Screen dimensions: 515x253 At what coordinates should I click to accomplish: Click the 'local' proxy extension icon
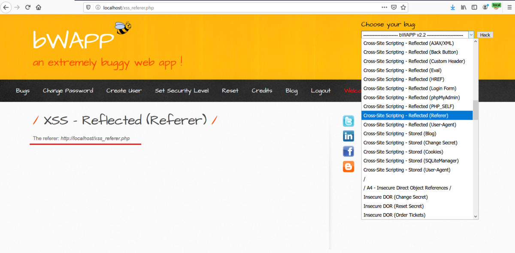(x=496, y=6)
